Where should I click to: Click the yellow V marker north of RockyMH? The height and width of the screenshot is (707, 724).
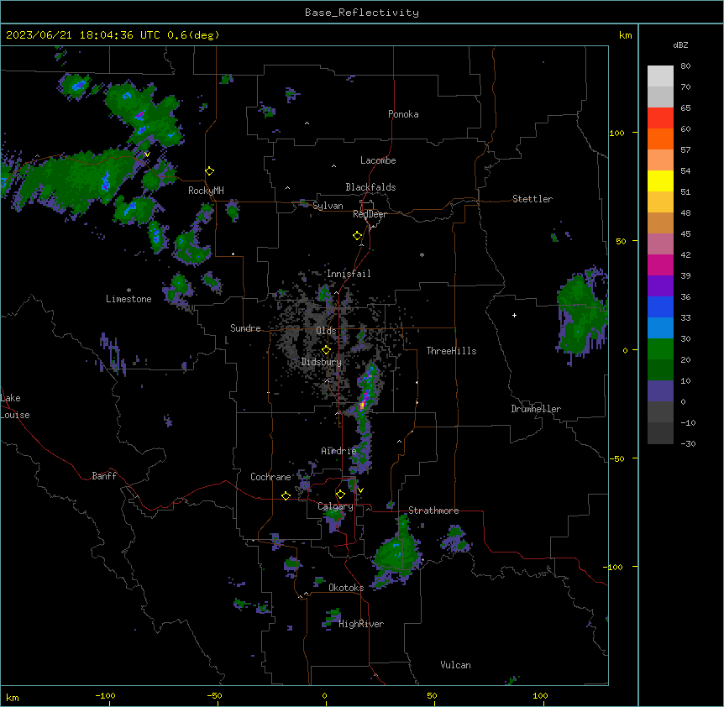[x=147, y=154]
